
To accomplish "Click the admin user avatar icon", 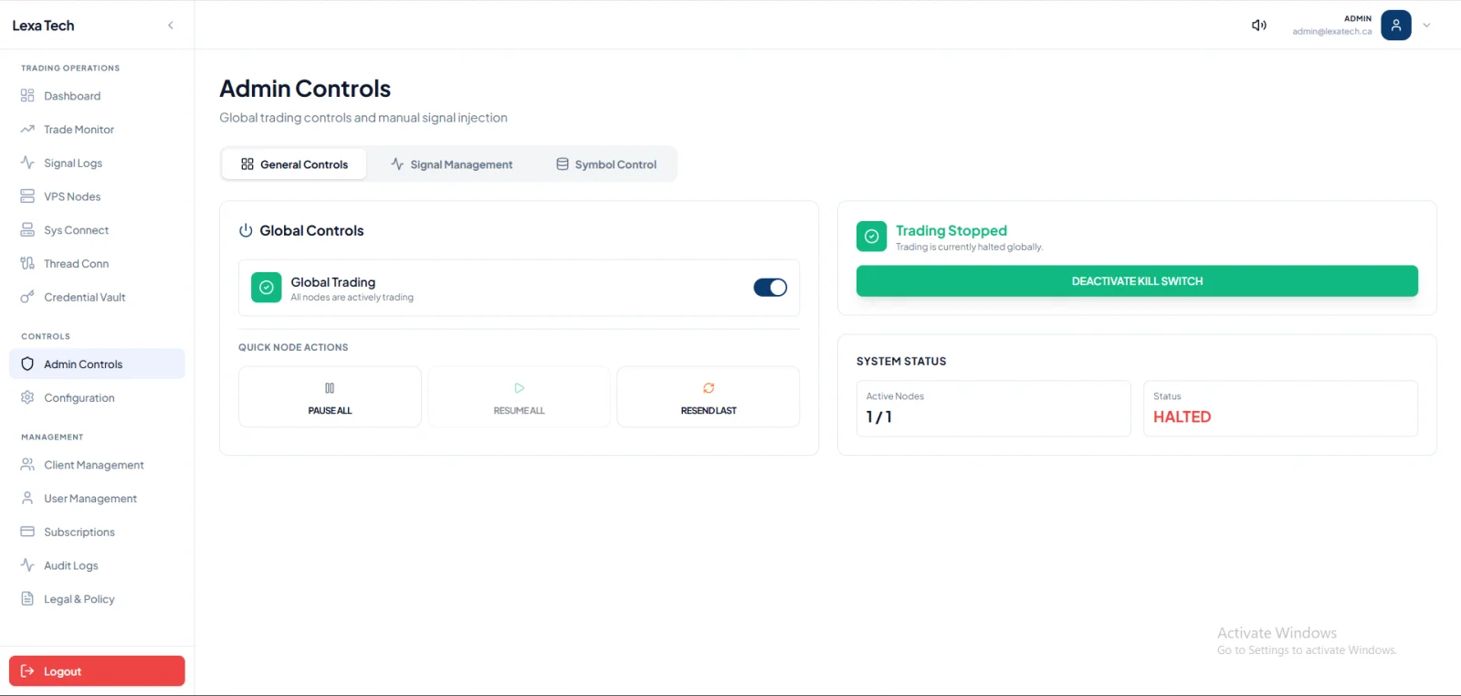I will (x=1396, y=25).
